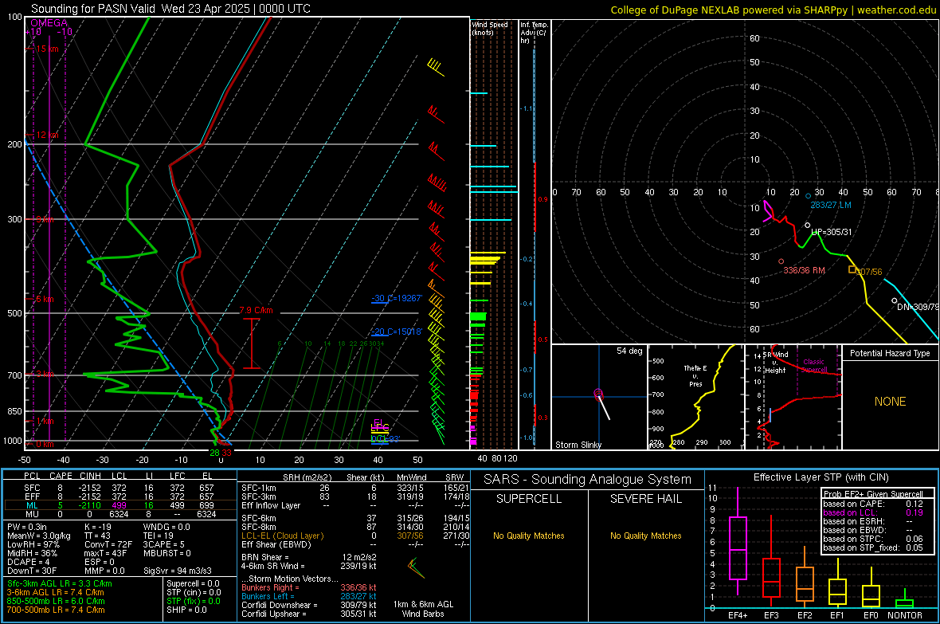Click the '1km & 6km AGL Wind Barbs' caption
Image resolution: width=940 pixels, height=624 pixels.
pyautogui.click(x=423, y=609)
